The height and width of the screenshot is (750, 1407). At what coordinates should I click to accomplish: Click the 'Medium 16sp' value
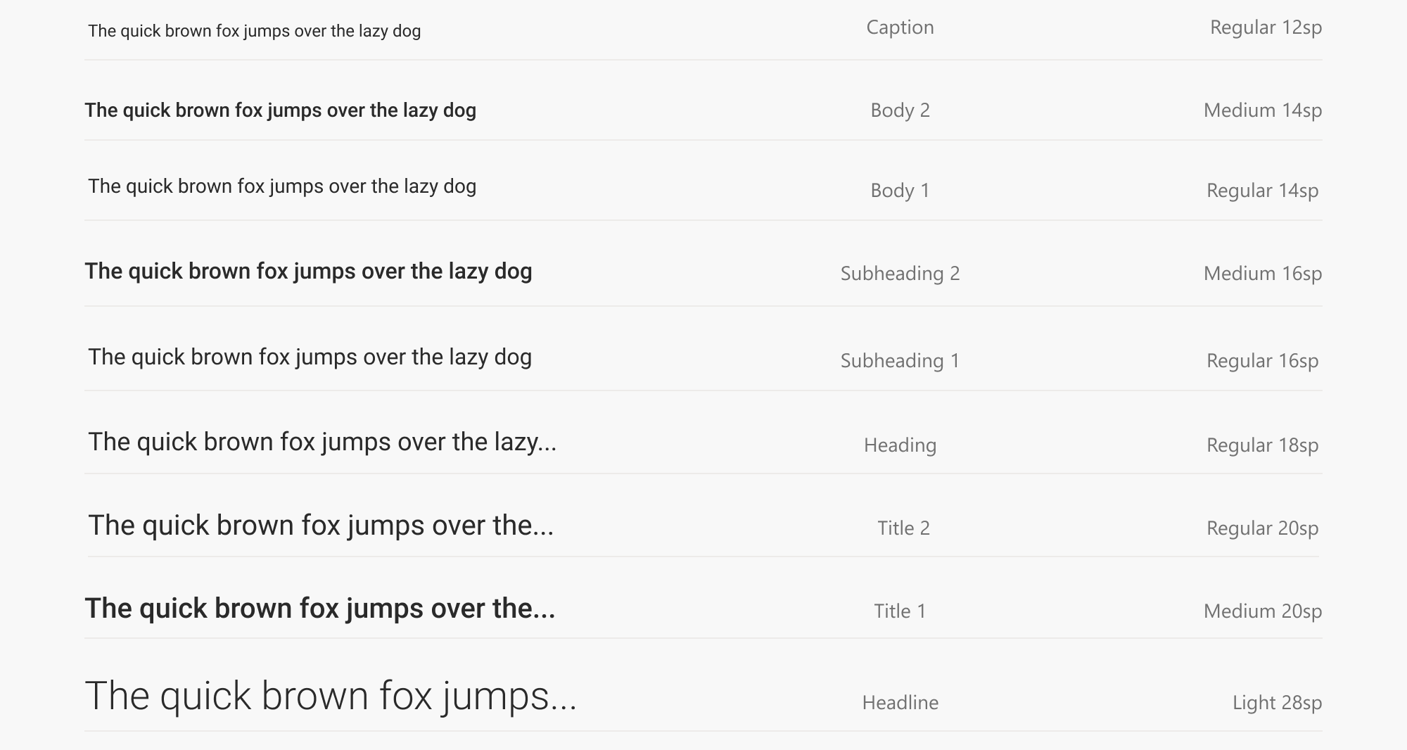tap(1263, 274)
